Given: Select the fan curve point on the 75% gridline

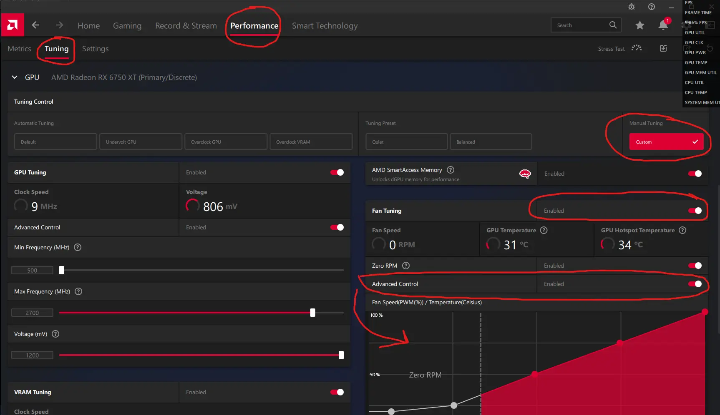Looking at the screenshot, I should click(x=620, y=343).
